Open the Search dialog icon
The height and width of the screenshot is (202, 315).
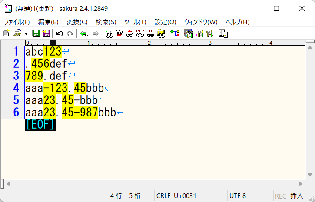[109, 33]
